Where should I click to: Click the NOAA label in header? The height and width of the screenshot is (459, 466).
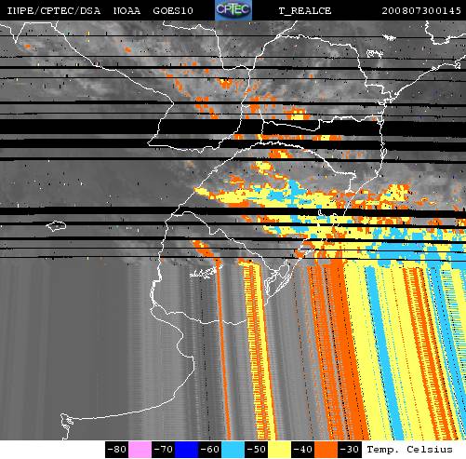[x=126, y=11]
